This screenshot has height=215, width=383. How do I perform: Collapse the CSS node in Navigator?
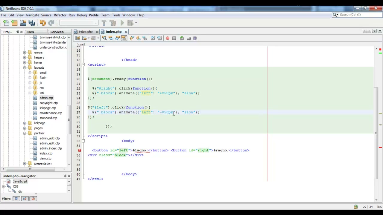point(3,187)
